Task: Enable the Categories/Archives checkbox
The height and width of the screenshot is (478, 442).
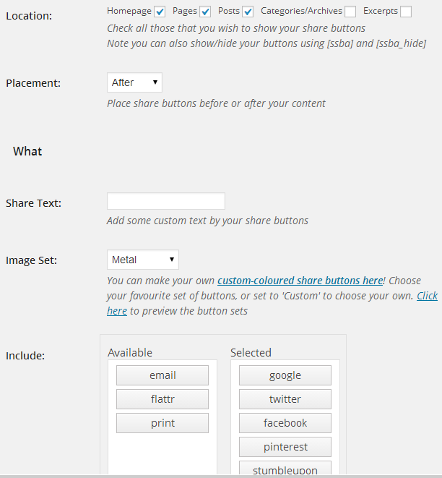Action: [350, 12]
